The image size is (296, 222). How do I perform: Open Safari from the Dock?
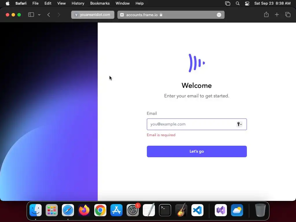[x=68, y=210]
